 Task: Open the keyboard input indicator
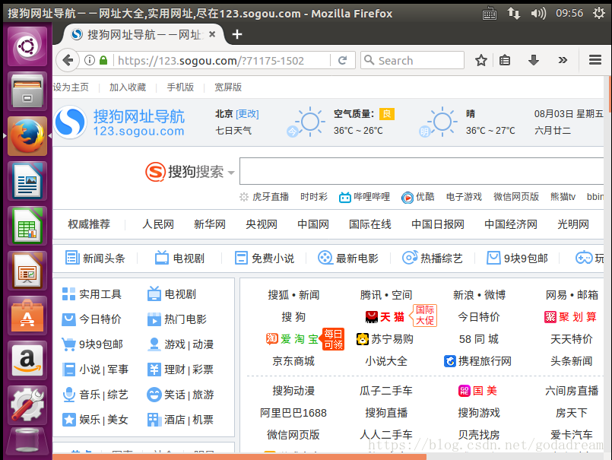pos(489,14)
